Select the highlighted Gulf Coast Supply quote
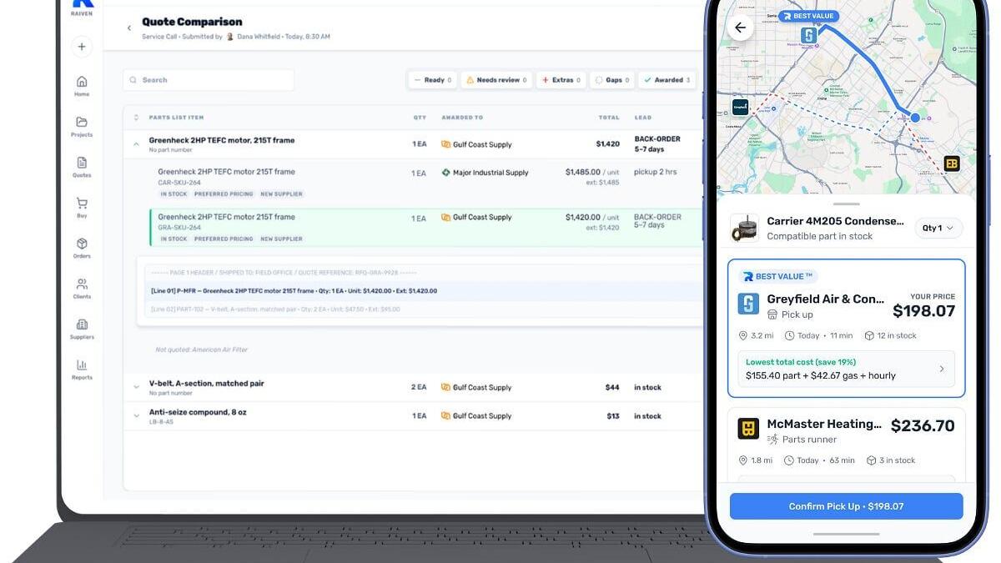The width and height of the screenshot is (1001, 563). pos(425,227)
